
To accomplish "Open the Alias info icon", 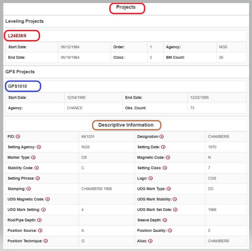I will [150, 241].
